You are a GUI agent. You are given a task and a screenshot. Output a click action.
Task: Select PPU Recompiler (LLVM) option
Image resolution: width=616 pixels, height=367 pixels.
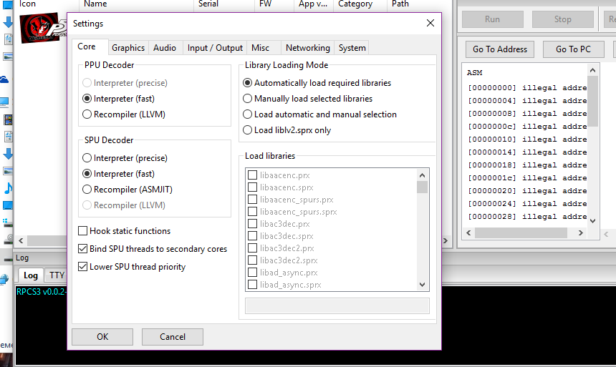(x=87, y=114)
